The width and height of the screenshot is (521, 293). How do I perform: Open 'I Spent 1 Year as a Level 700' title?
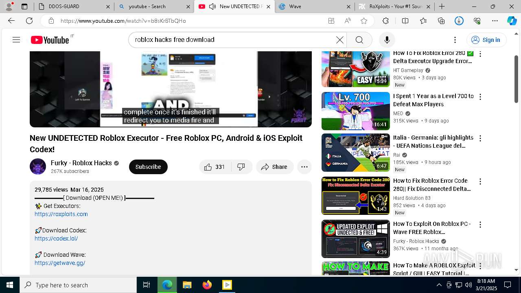[x=433, y=100]
